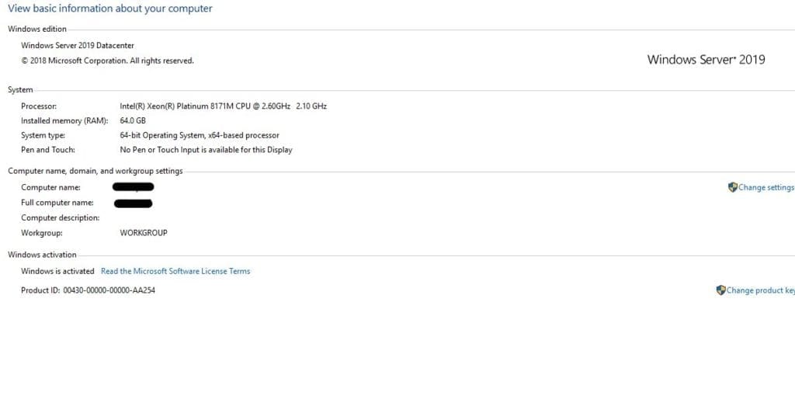Click the Windows Server 2019 logo text

(706, 59)
